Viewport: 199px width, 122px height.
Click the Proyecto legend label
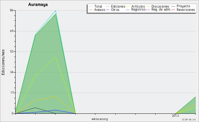183,6
